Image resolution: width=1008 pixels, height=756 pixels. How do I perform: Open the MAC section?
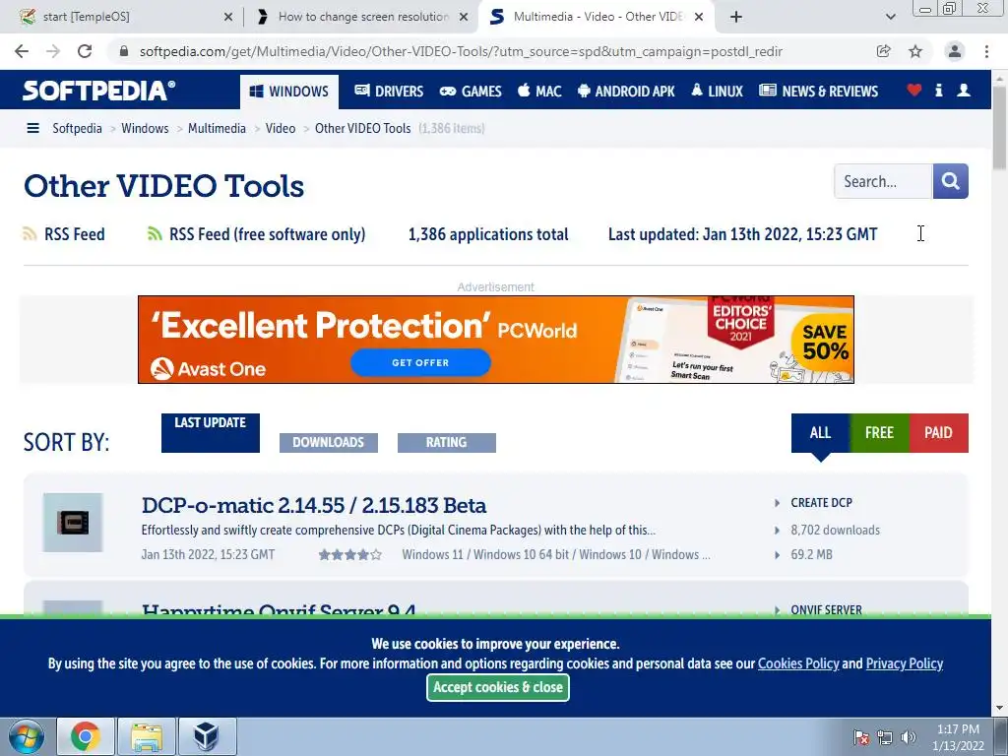pyautogui.click(x=539, y=92)
